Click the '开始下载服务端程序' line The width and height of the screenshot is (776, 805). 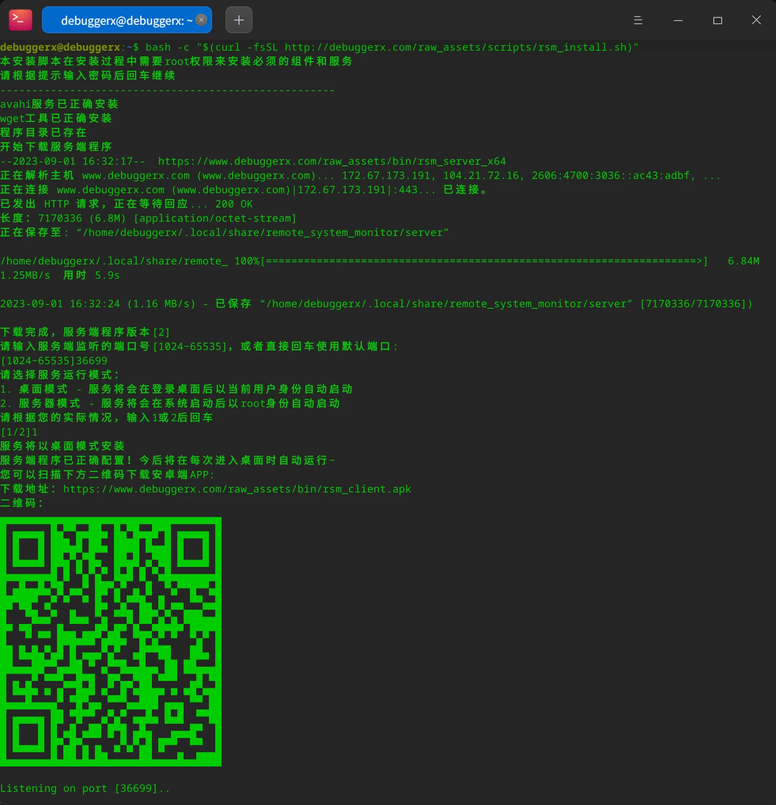tap(56, 147)
